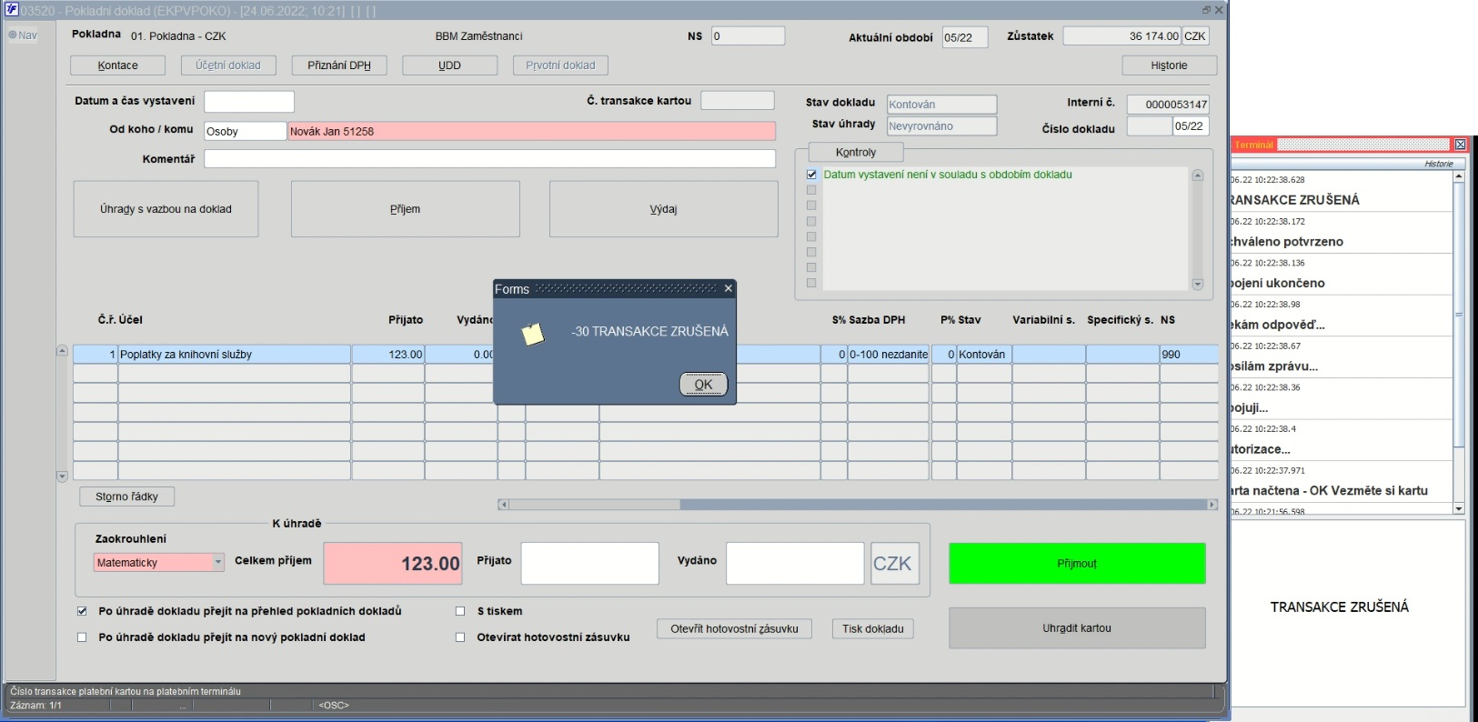Click the large Příjem button
1478x722 pixels.
click(406, 209)
